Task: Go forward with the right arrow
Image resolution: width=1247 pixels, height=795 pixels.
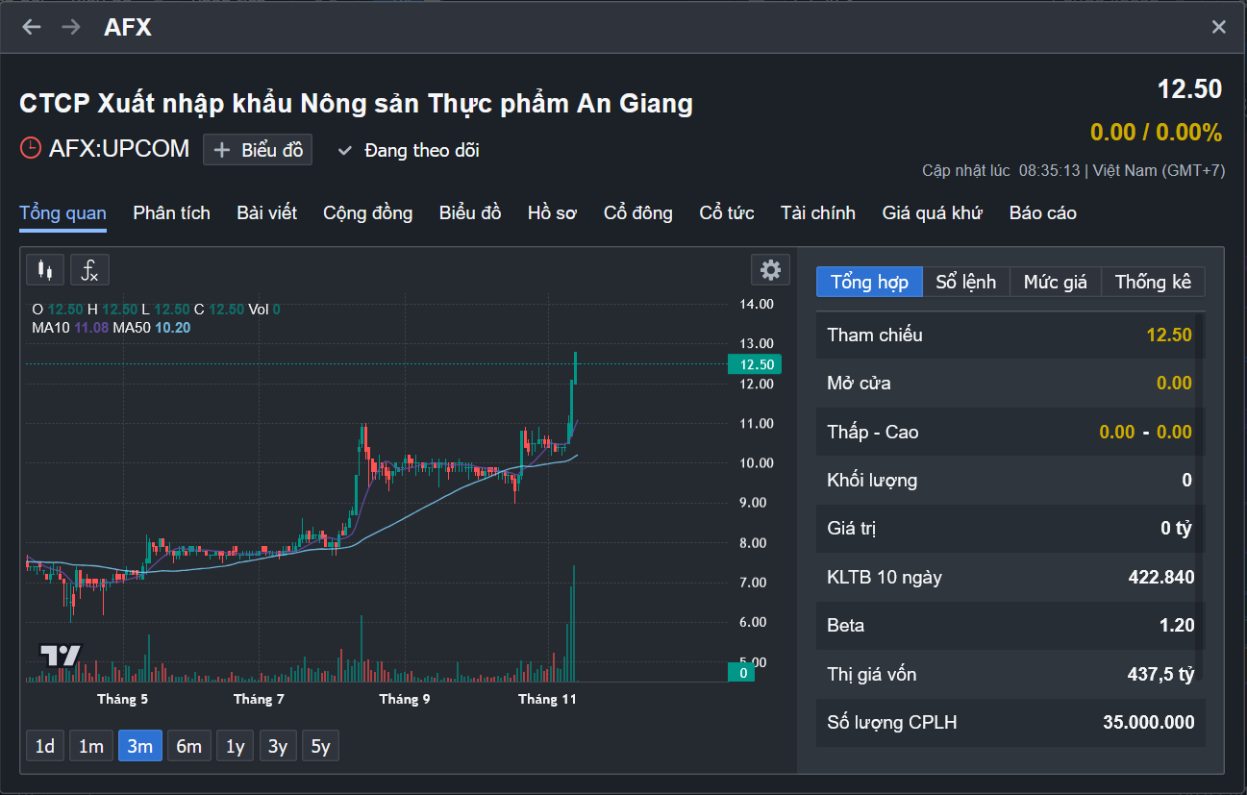Action: click(71, 27)
